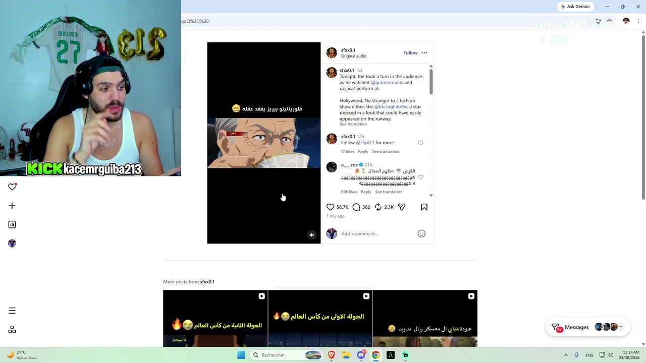Open the weather widget showing 27°C
646x363 pixels.
(22, 355)
